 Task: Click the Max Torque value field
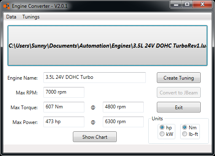tap(64, 107)
